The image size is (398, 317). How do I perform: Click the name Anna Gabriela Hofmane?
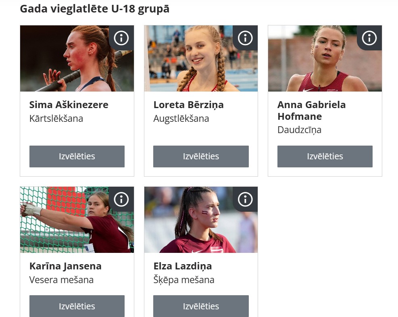pyautogui.click(x=311, y=111)
